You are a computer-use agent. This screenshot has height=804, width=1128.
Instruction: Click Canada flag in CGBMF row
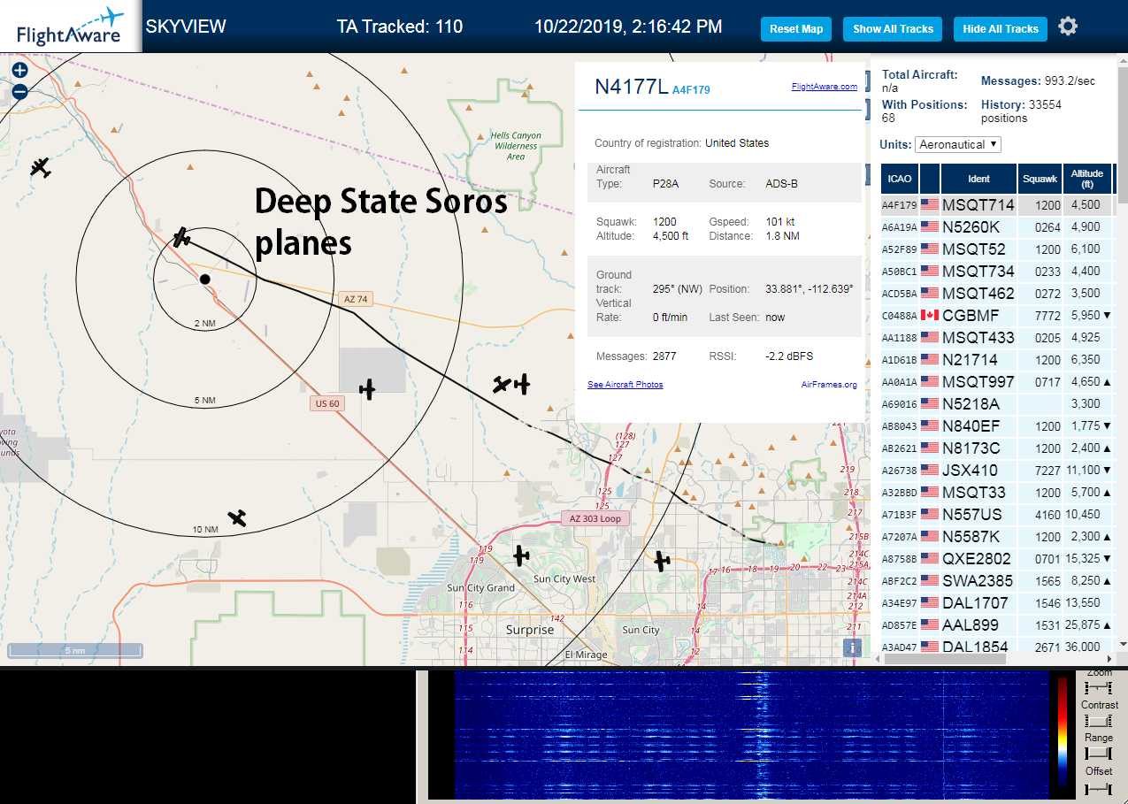[x=930, y=316]
